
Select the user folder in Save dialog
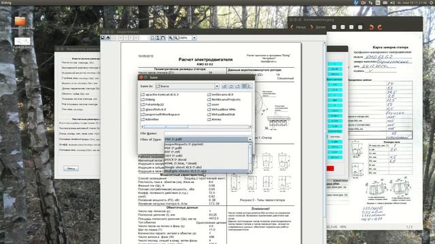(x=213, y=104)
